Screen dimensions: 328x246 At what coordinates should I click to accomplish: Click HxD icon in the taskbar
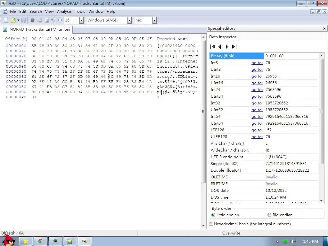pos(85,242)
